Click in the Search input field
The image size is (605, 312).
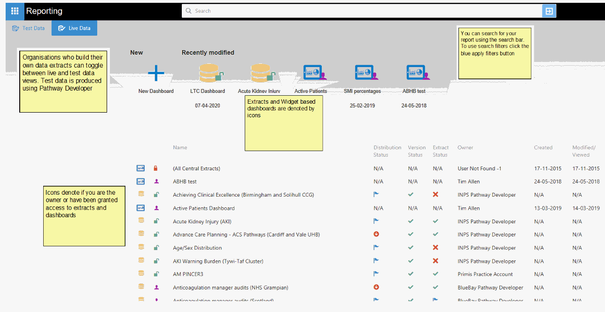pyautogui.click(x=362, y=11)
